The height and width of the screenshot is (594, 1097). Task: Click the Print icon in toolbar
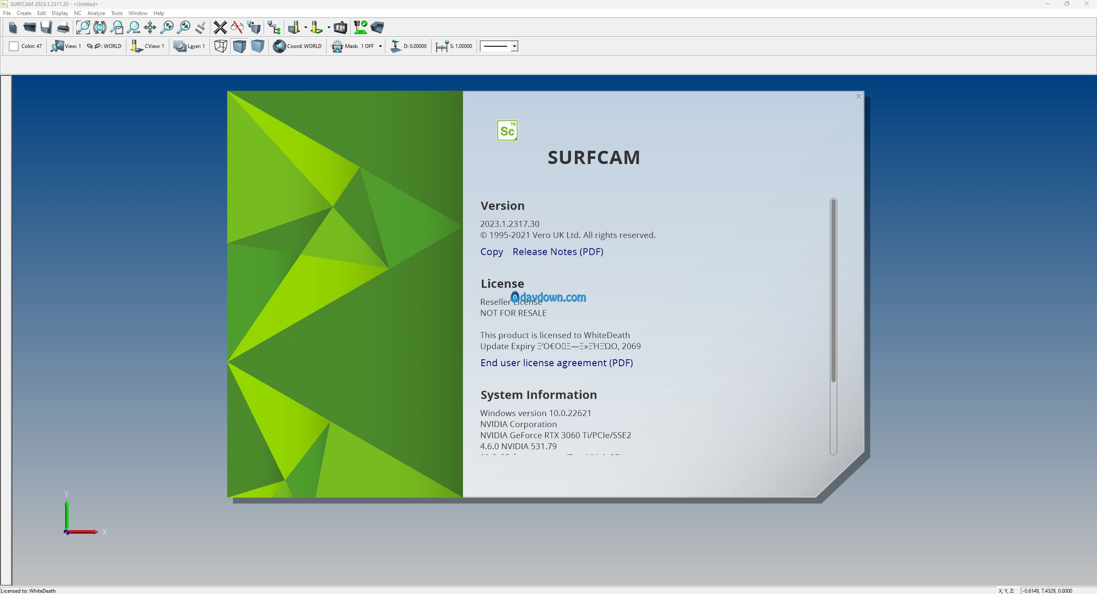click(63, 28)
